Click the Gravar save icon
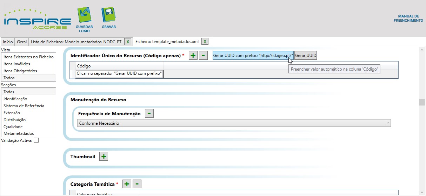This screenshot has height=196, width=426. 108,15
